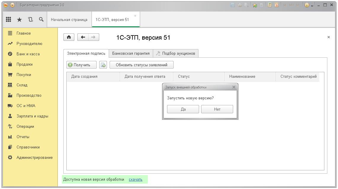Click the Руководителю chart icon
This screenshot has height=189, width=338.
click(x=10, y=43)
